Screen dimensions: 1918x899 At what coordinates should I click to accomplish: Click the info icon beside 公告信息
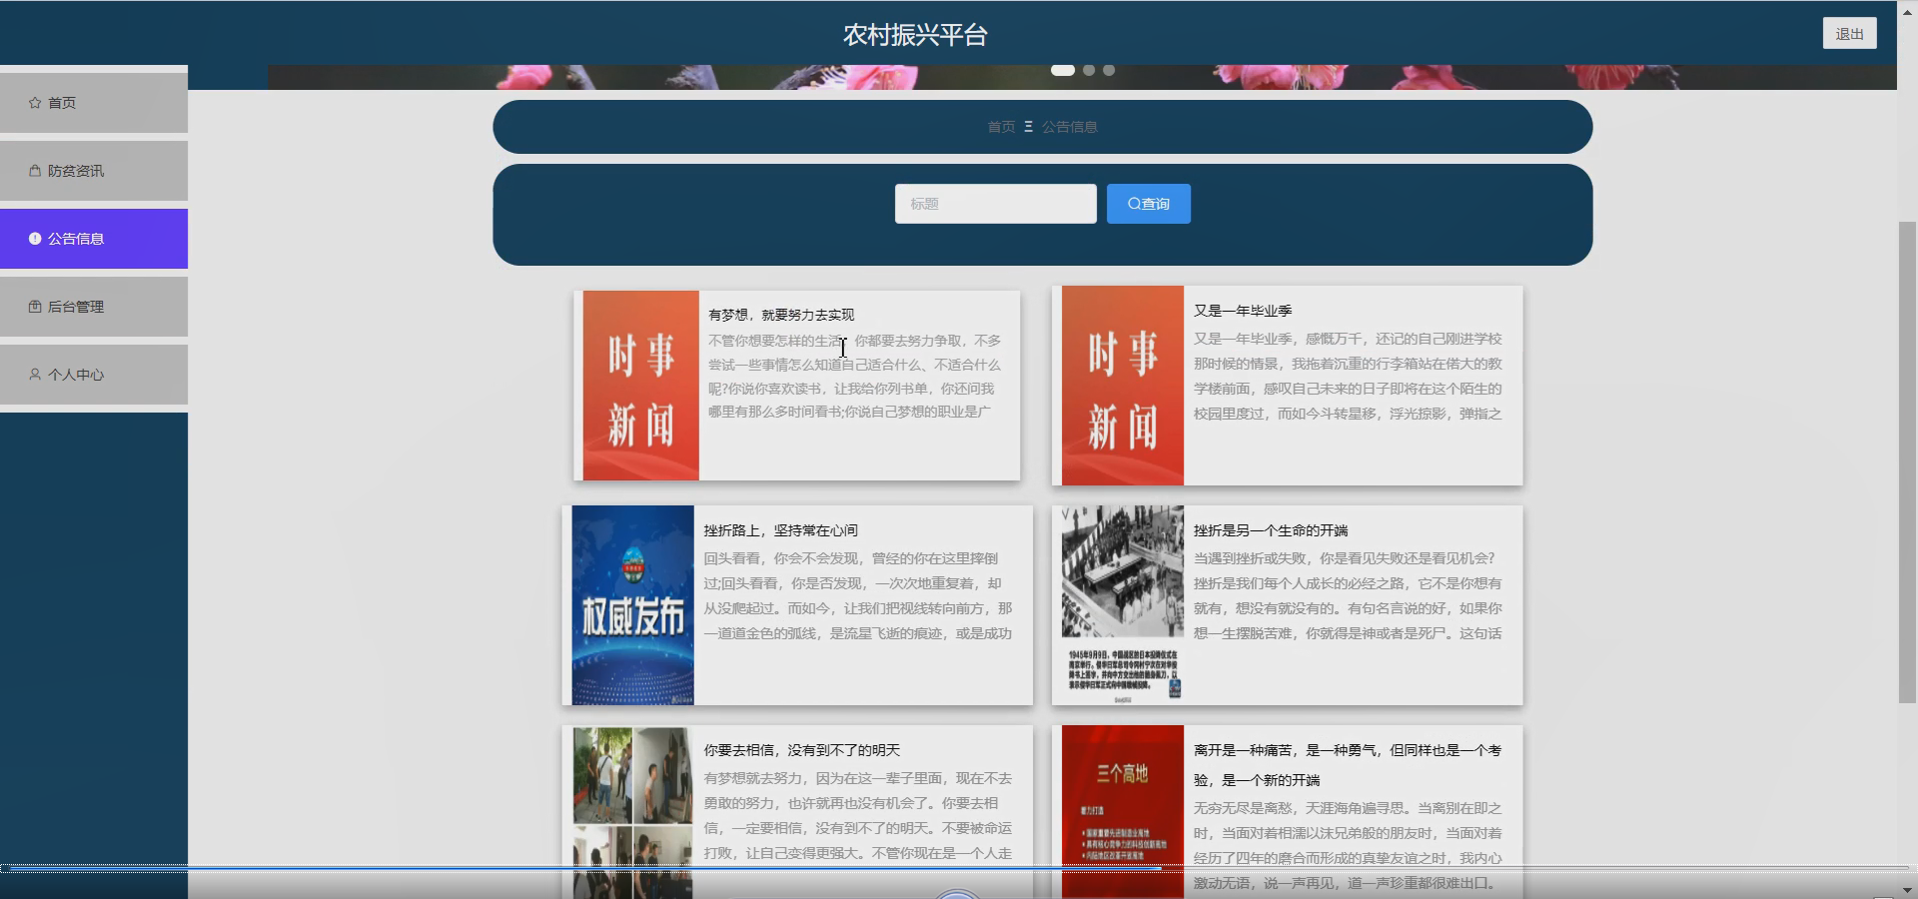[35, 239]
